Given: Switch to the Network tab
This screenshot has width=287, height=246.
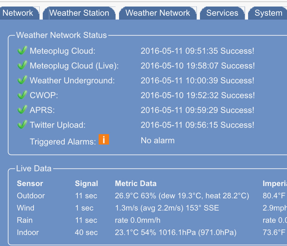Looking at the screenshot, I should click(18, 13).
